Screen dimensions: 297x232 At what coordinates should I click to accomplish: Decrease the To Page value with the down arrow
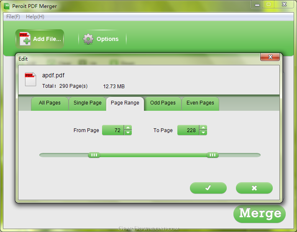click(203, 133)
